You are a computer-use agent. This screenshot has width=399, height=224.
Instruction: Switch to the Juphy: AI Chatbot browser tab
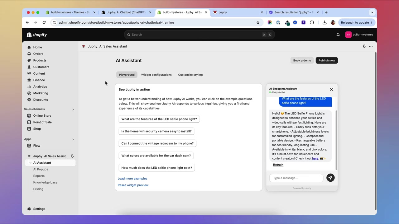[126, 12]
